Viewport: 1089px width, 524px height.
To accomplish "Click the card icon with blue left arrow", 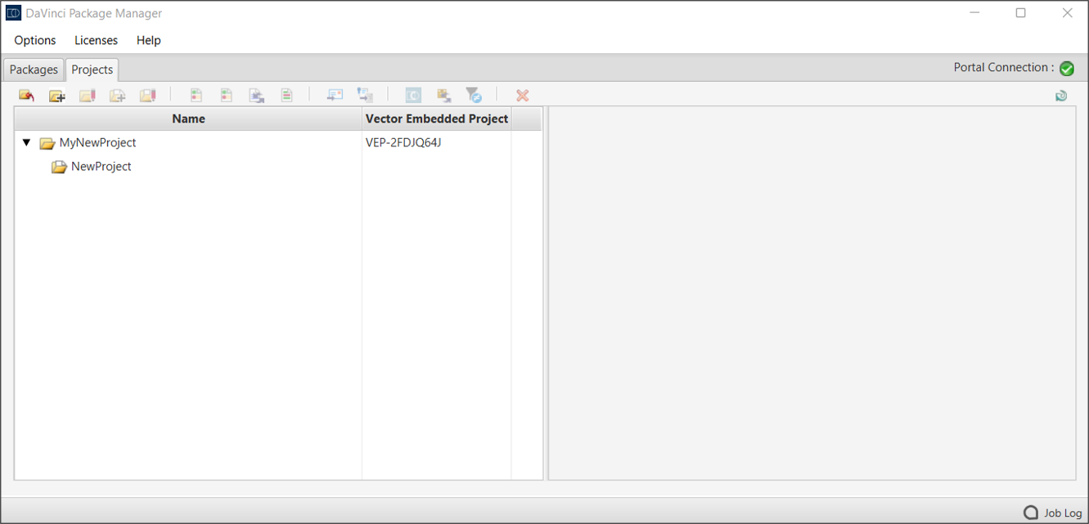I will click(335, 96).
